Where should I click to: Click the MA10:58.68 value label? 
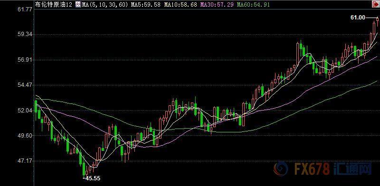[180, 4]
